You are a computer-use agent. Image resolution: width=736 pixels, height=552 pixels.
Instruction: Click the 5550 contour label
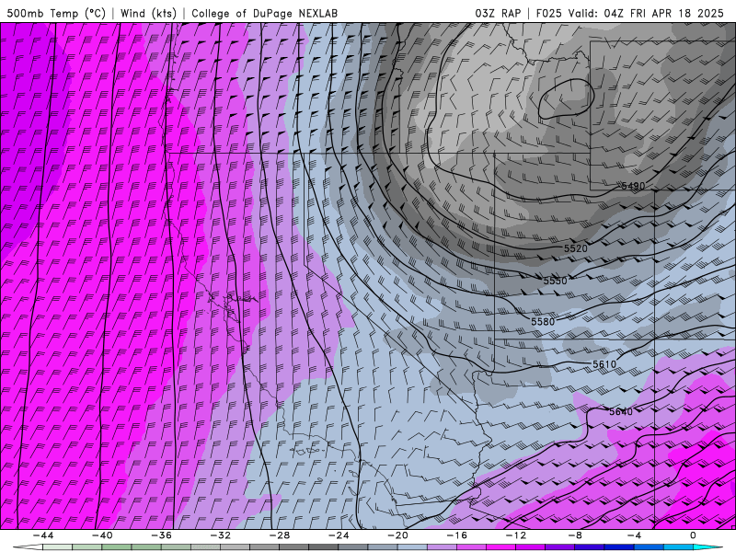pyautogui.click(x=556, y=281)
